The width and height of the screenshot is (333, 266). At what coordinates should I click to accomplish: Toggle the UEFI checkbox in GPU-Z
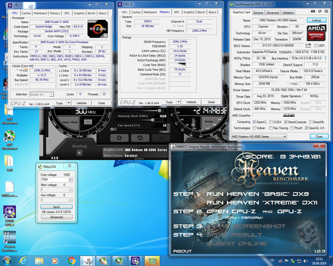pyautogui.click(x=316, y=46)
